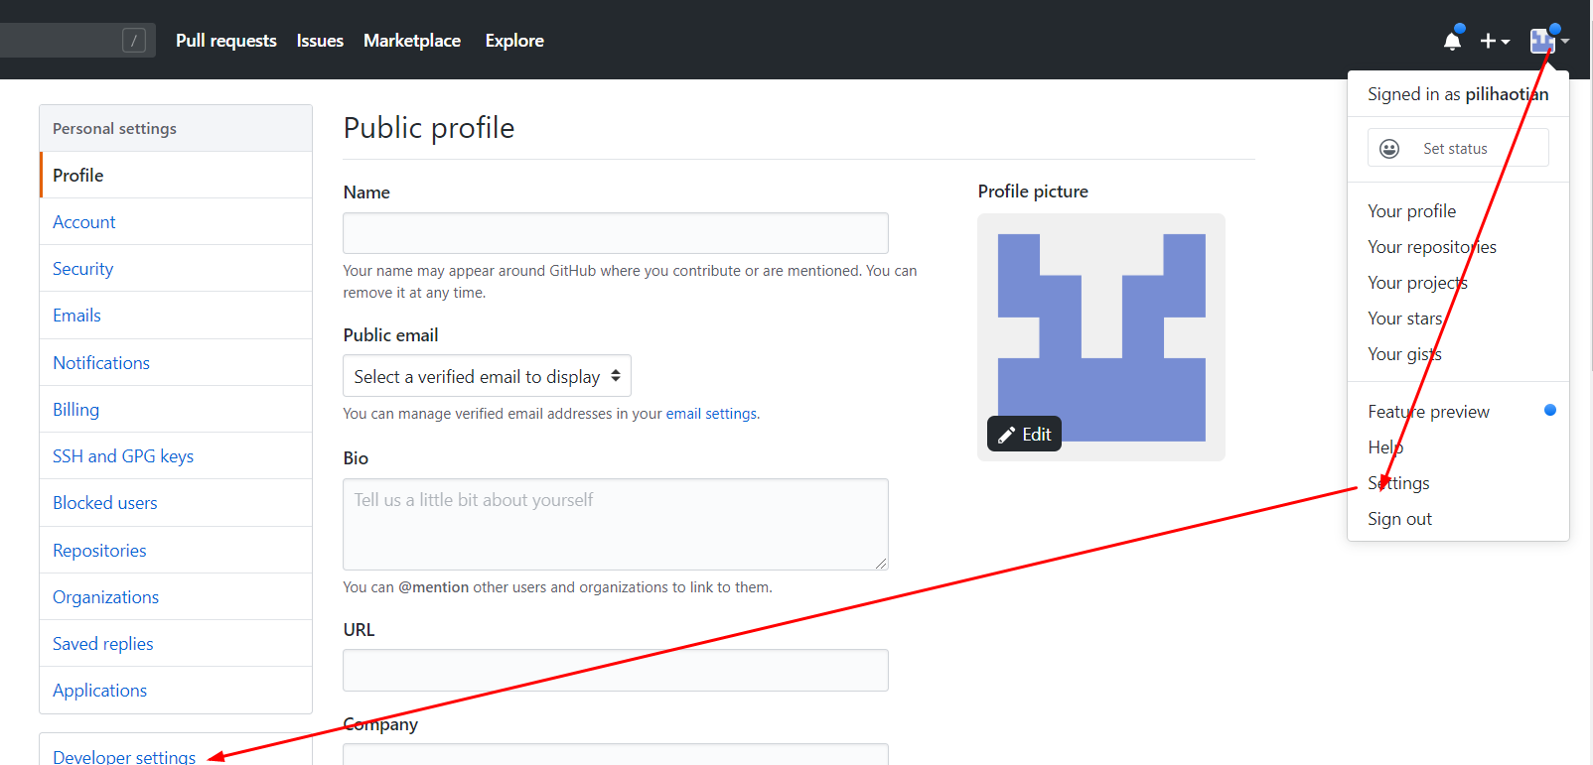Viewport: 1593px width, 765px height.
Task: Open Billing settings in sidebar
Action: (x=176, y=409)
